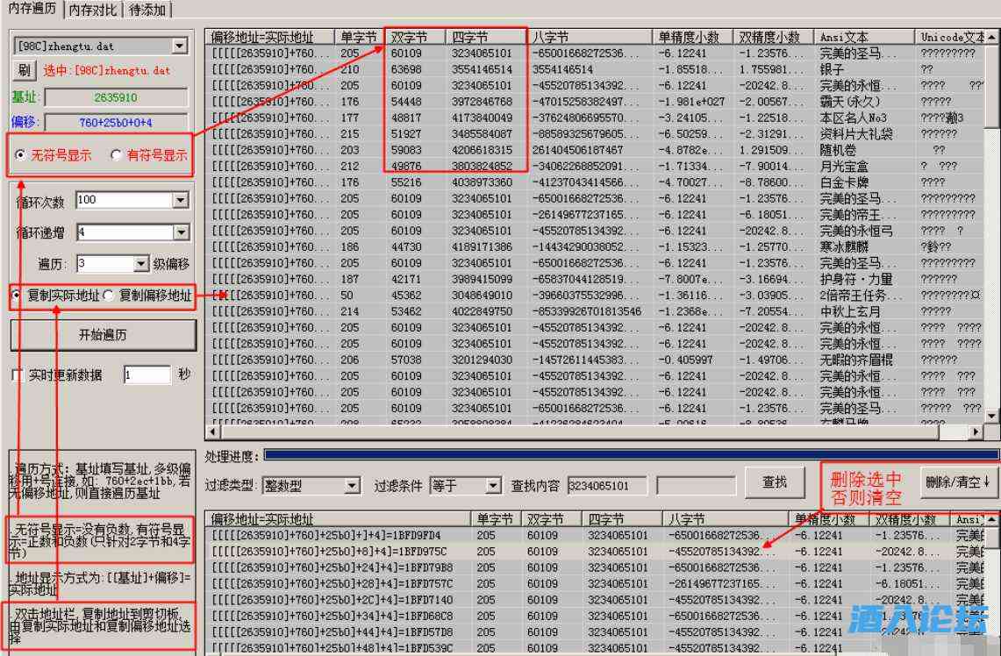This screenshot has height=656, width=1001.
Task: Click the refresh interval seconds field
Action: click(146, 375)
